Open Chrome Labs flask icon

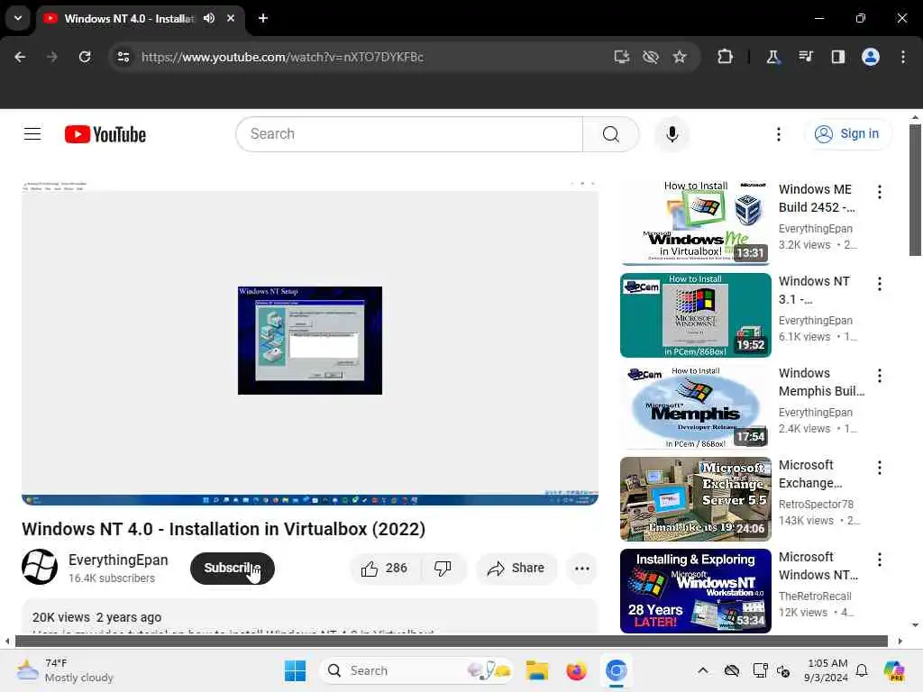[x=772, y=57]
